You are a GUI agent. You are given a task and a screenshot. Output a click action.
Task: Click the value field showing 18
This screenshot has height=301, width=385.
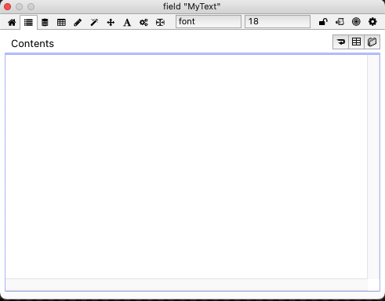[x=278, y=21]
